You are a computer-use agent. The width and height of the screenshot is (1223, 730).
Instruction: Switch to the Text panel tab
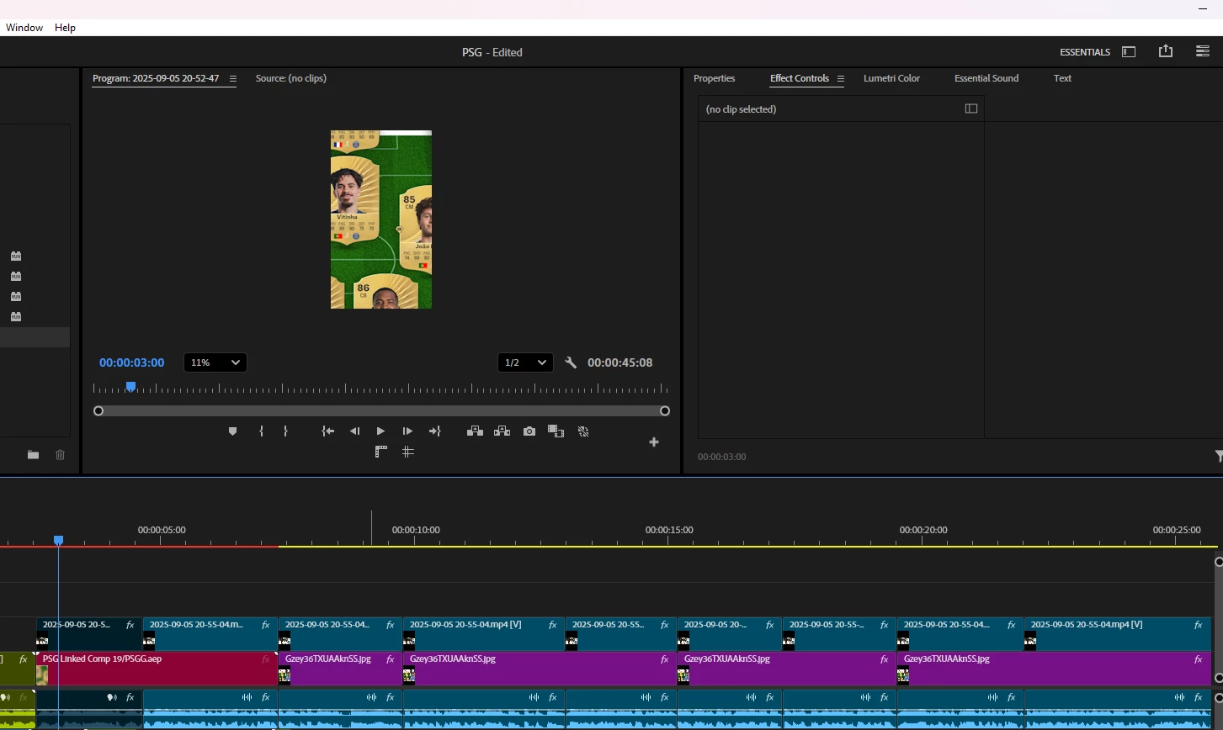pos(1062,78)
